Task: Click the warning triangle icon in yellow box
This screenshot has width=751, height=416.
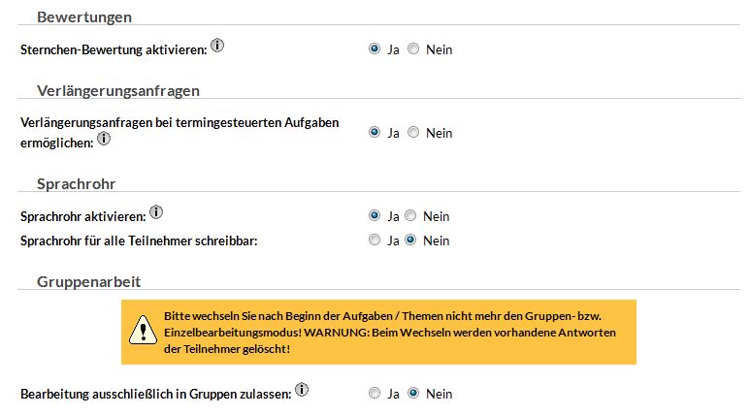Action: [144, 332]
